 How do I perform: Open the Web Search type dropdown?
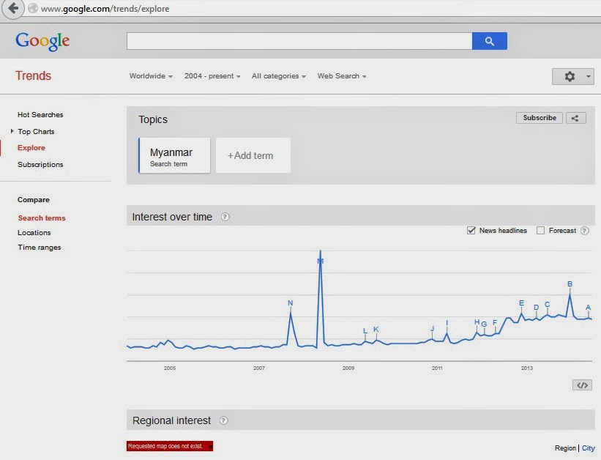point(342,76)
